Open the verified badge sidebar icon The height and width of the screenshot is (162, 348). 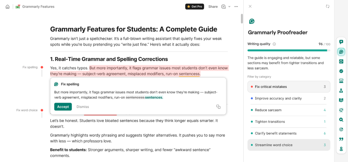point(341,71)
